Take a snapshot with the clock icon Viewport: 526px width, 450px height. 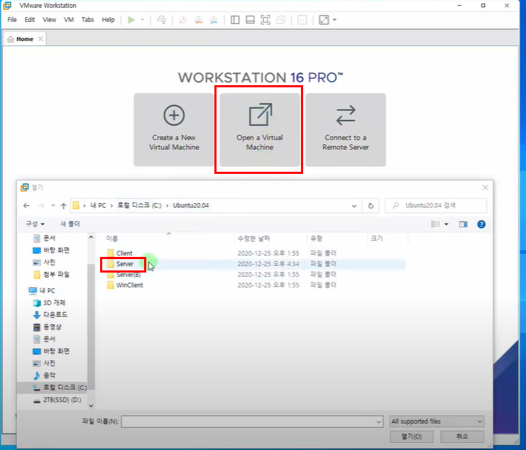pos(183,20)
